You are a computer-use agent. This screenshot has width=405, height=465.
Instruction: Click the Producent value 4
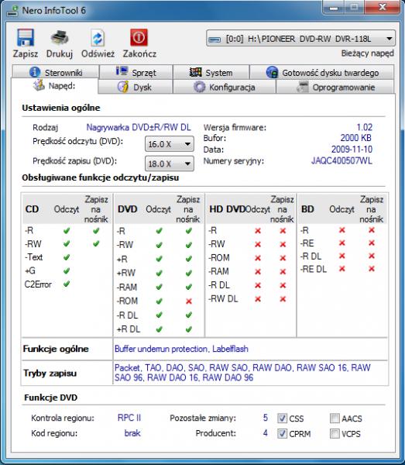pyautogui.click(x=265, y=433)
